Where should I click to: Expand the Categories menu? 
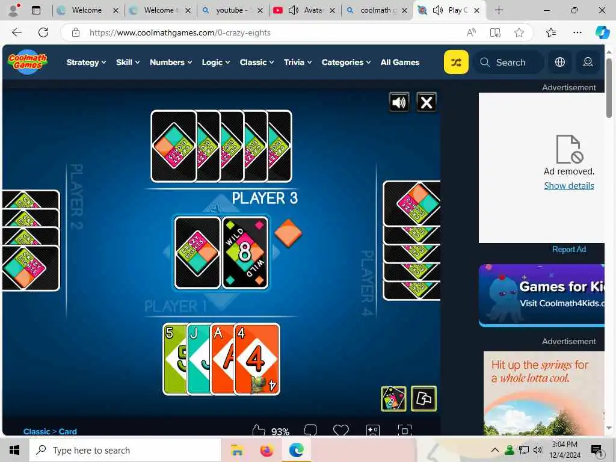click(x=346, y=62)
